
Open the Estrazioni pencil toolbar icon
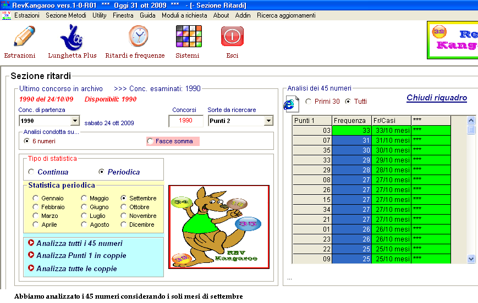click(x=24, y=36)
